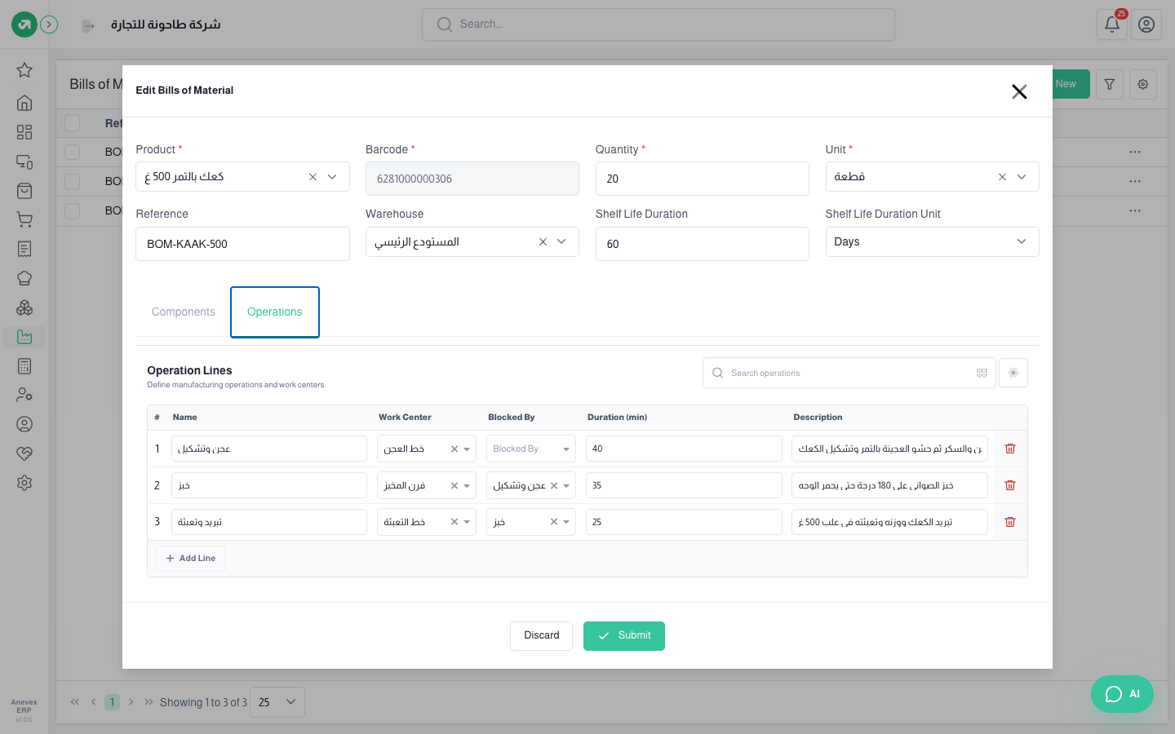Open the handshake heart icon in sidebar

(x=24, y=453)
